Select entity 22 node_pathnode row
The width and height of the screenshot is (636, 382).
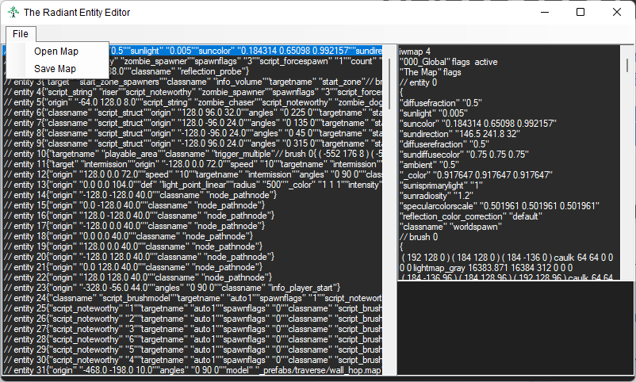coord(193,277)
